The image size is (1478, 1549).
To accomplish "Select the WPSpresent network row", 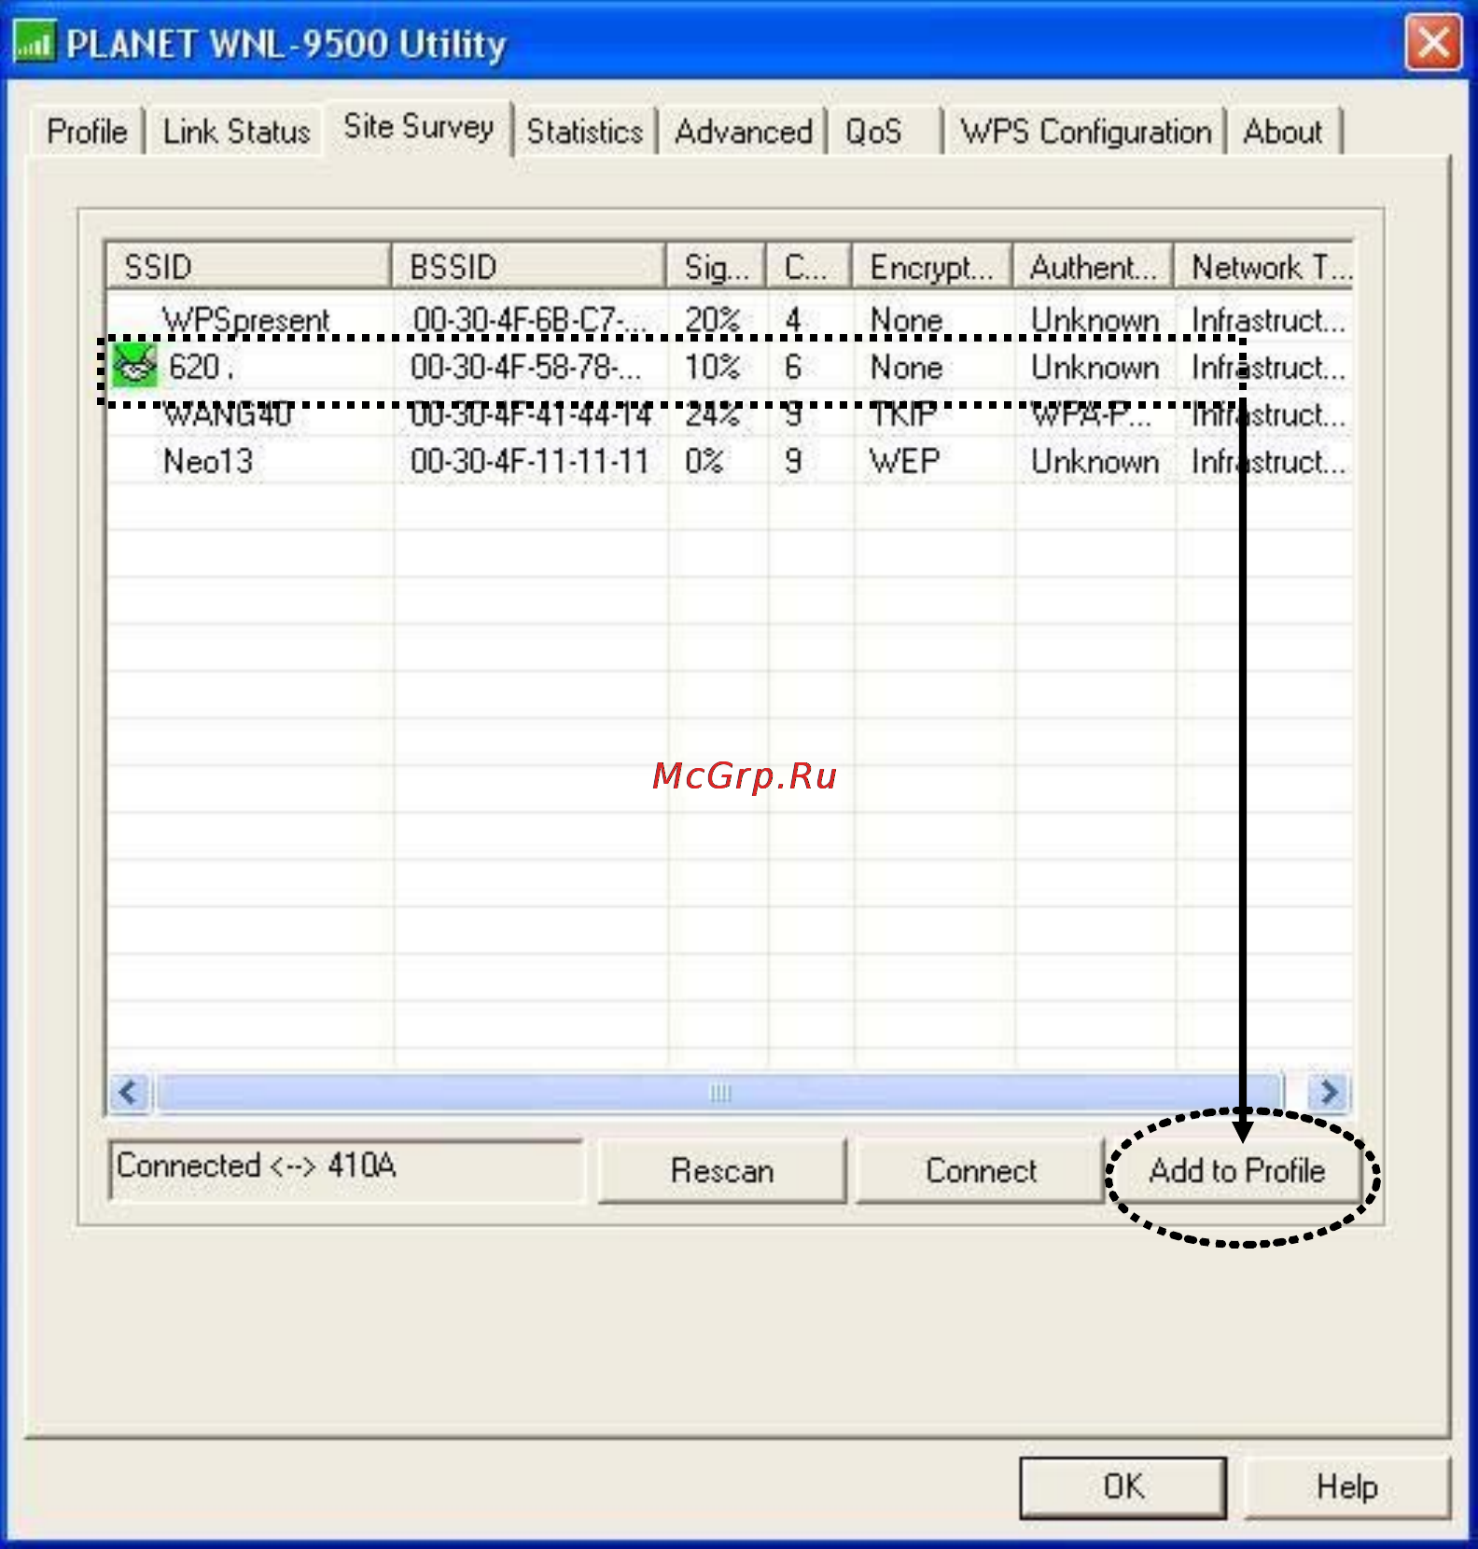I will 730,319.
